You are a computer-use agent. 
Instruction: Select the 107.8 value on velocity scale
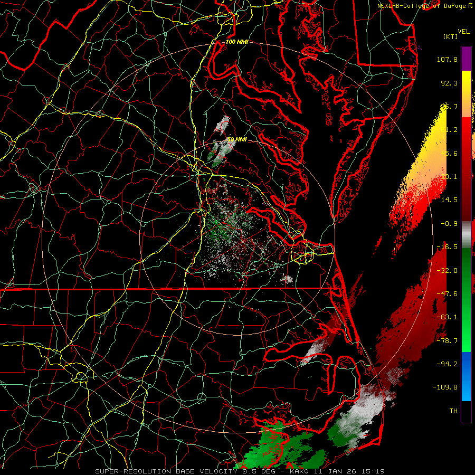[447, 59]
